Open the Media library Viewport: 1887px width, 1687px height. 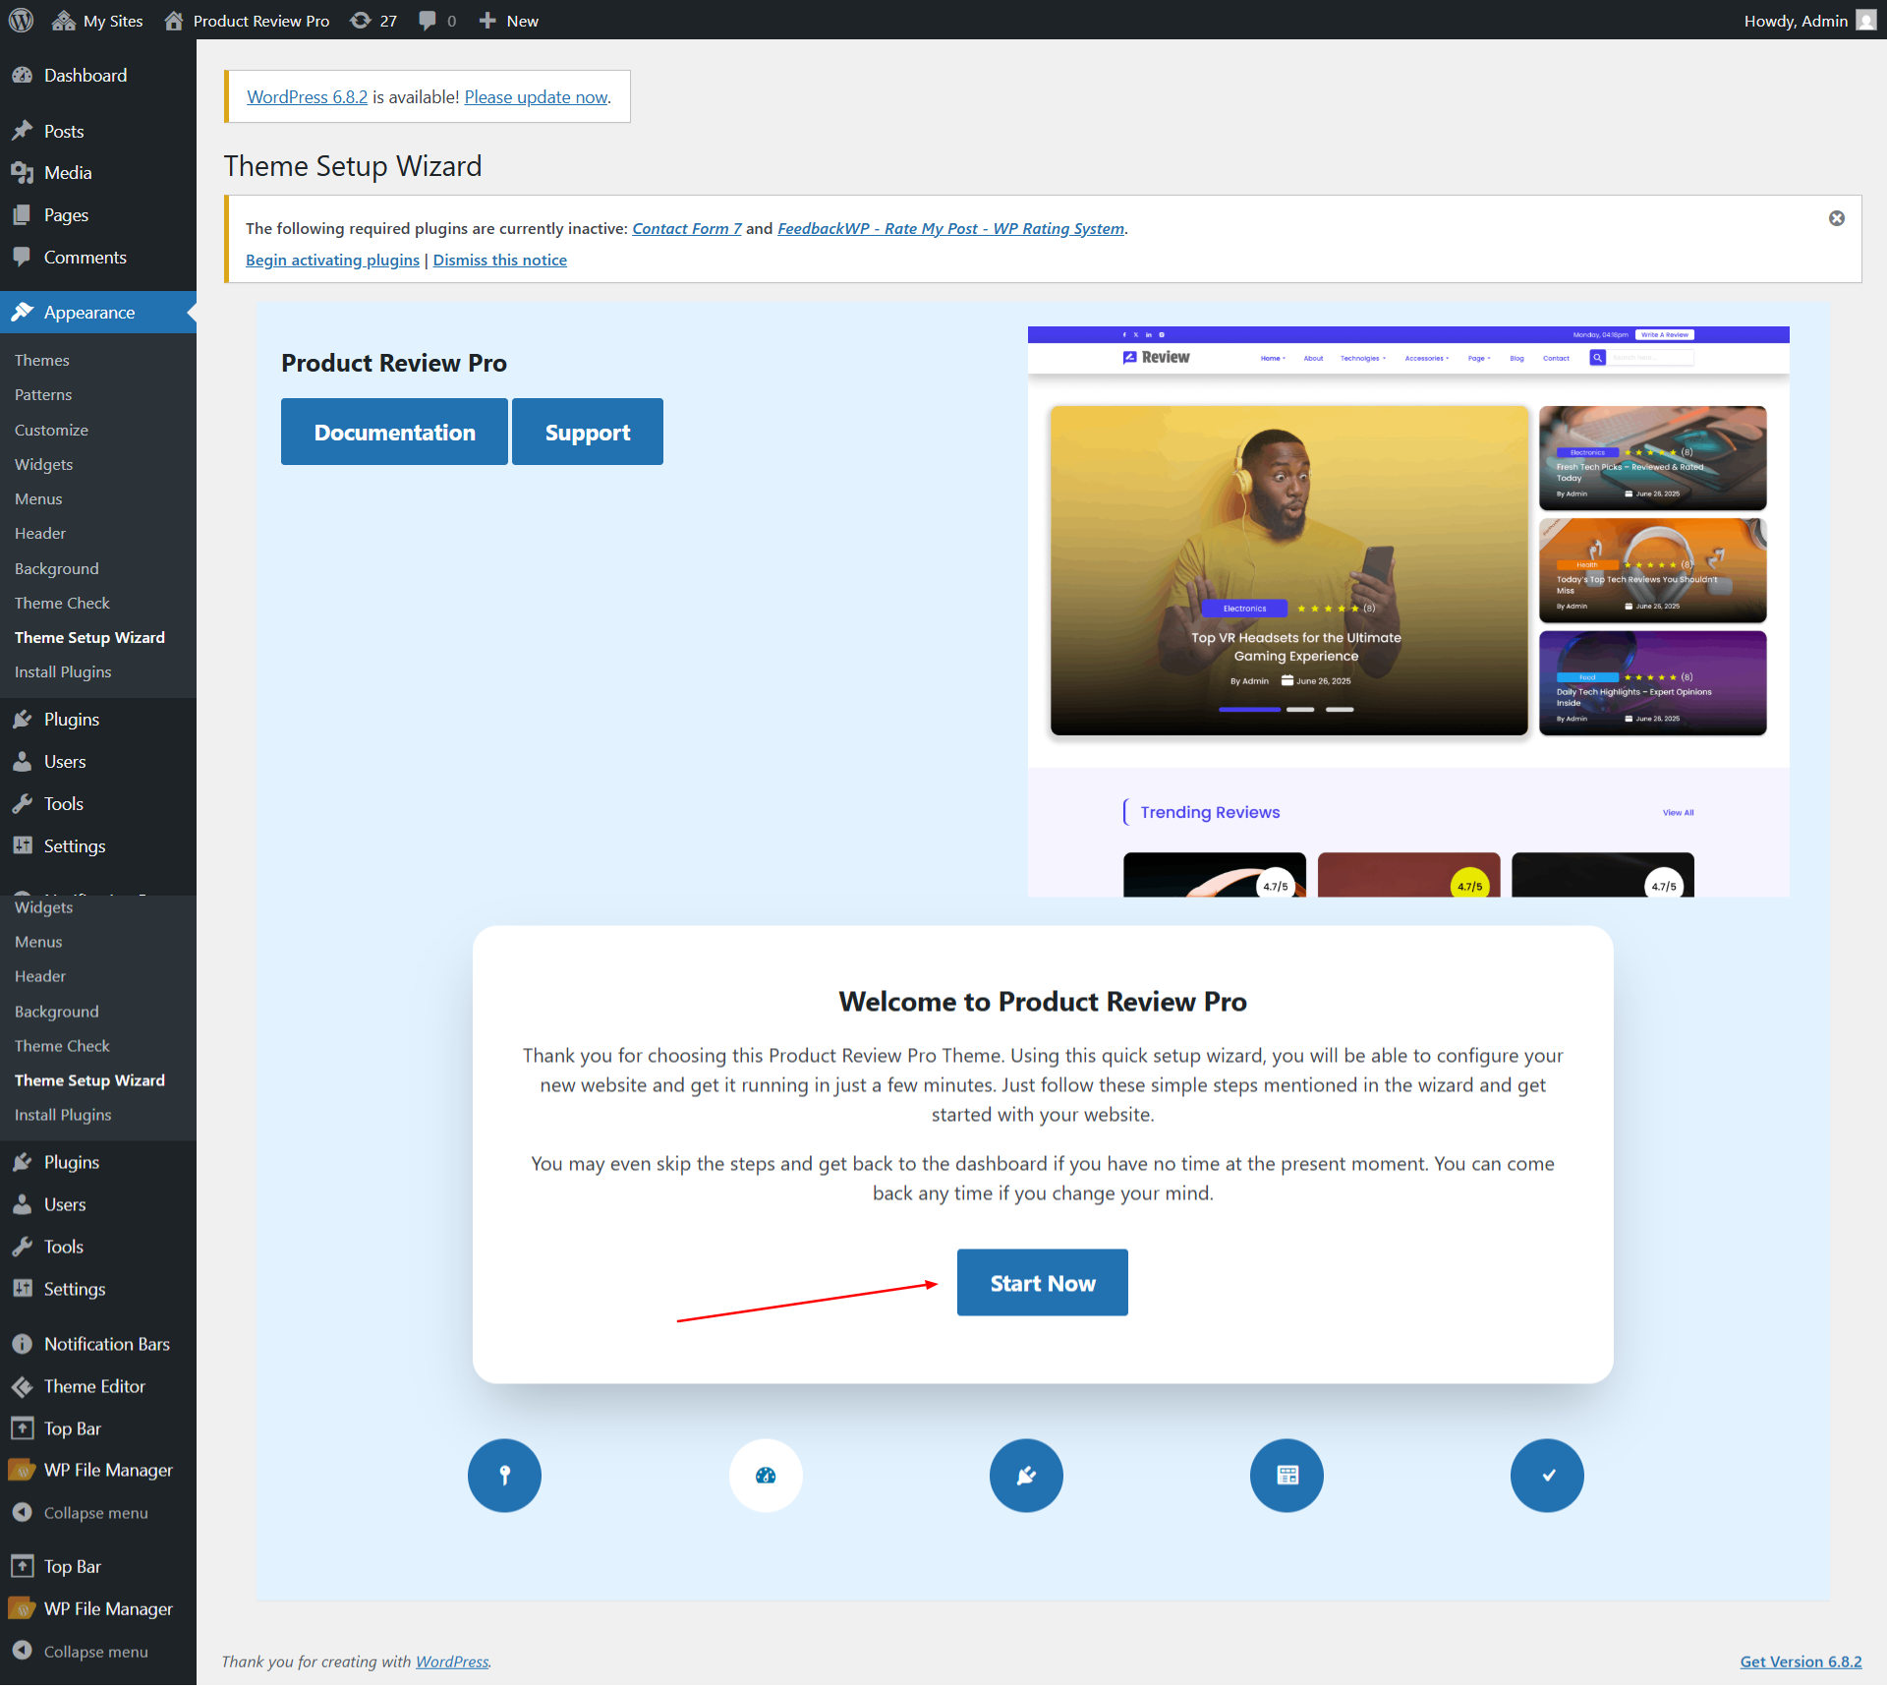68,173
